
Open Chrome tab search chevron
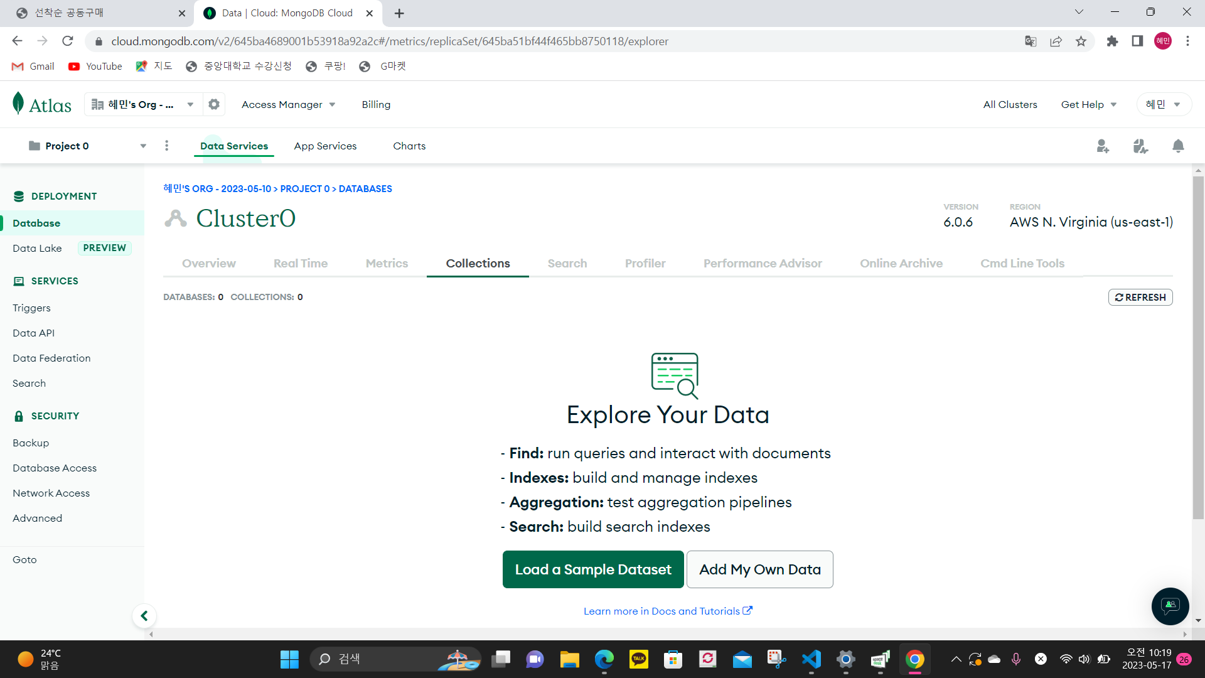click(1079, 12)
